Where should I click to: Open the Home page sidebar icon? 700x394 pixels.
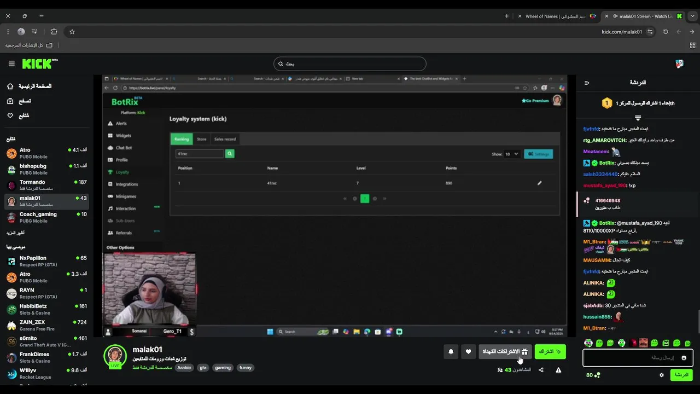click(10, 86)
